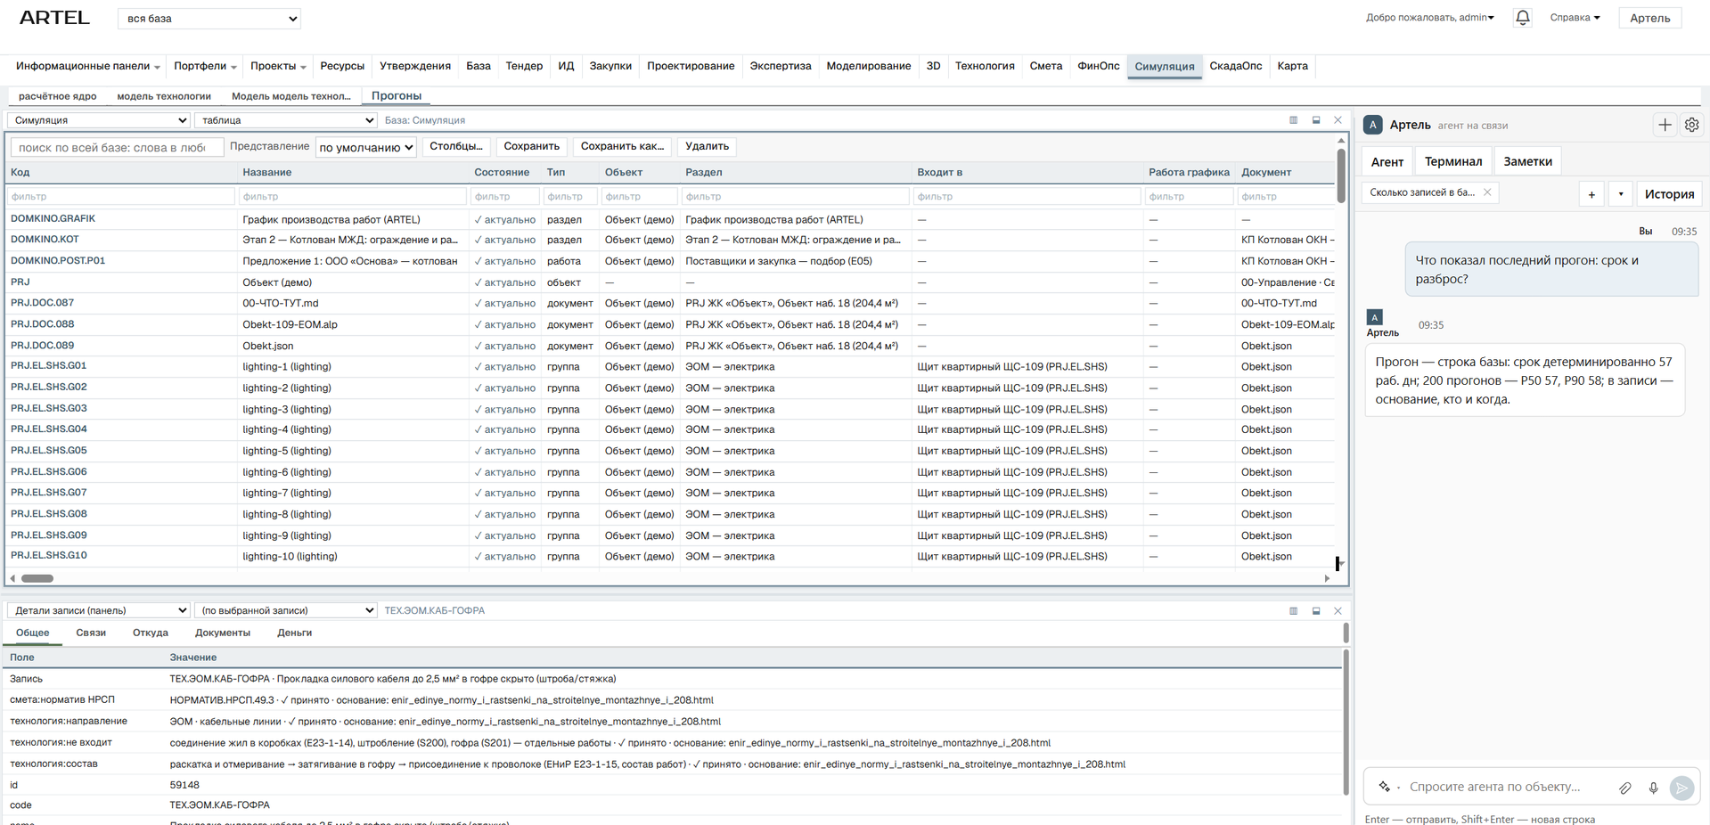Screen dimensions: 1710x825
Task: Click the Удалить button
Action: tap(707, 146)
